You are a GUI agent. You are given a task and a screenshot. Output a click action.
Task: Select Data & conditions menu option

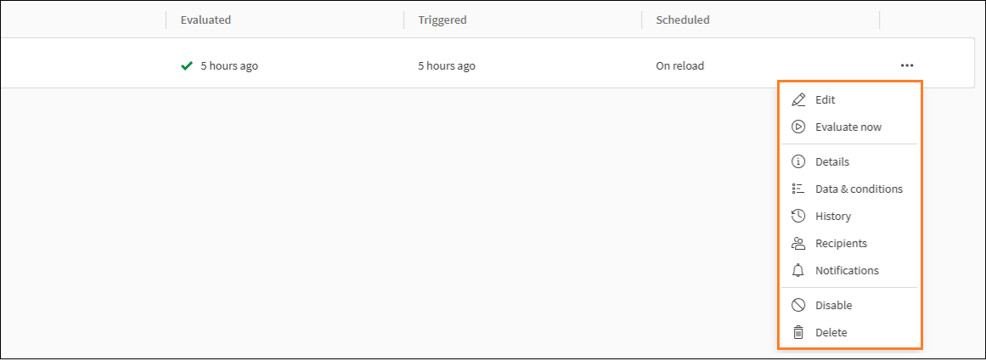point(859,189)
